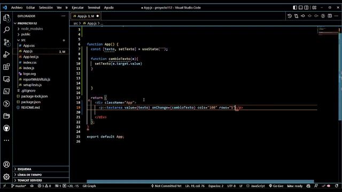Viewport: 342px width, 192px height.
Task: Open package.json in the explorer
Action: coord(30,102)
